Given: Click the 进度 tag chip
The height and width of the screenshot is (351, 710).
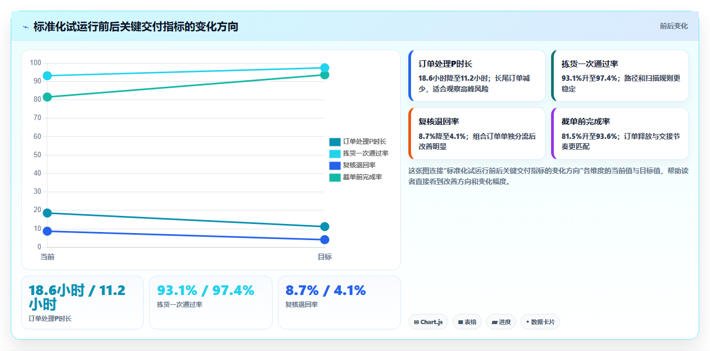Looking at the screenshot, I should click(501, 322).
